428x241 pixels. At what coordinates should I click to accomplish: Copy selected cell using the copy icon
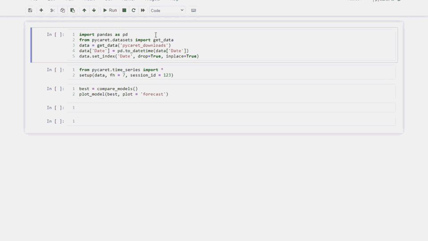click(x=62, y=10)
